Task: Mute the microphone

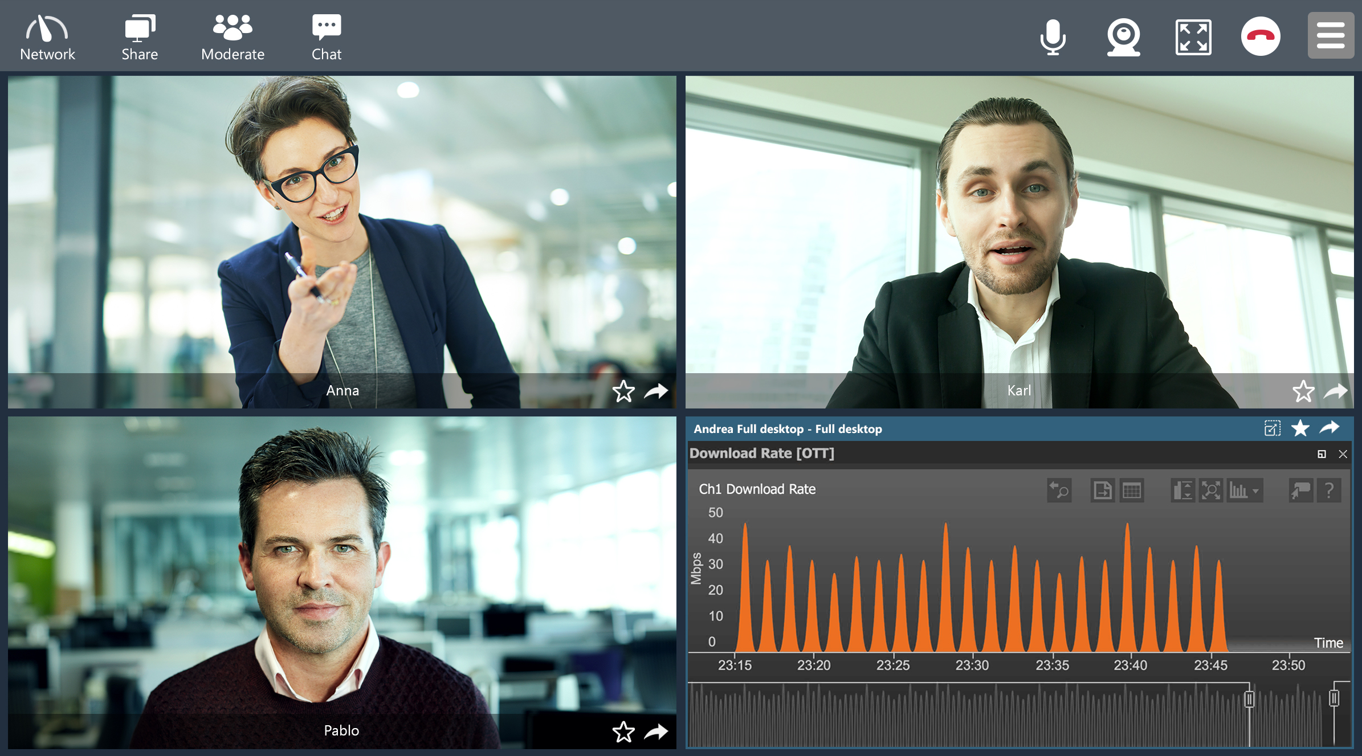Action: 1053,38
